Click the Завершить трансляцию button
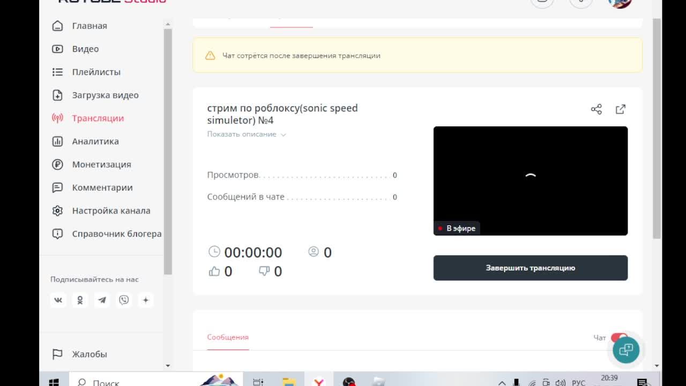This screenshot has height=386, width=686. [531, 268]
